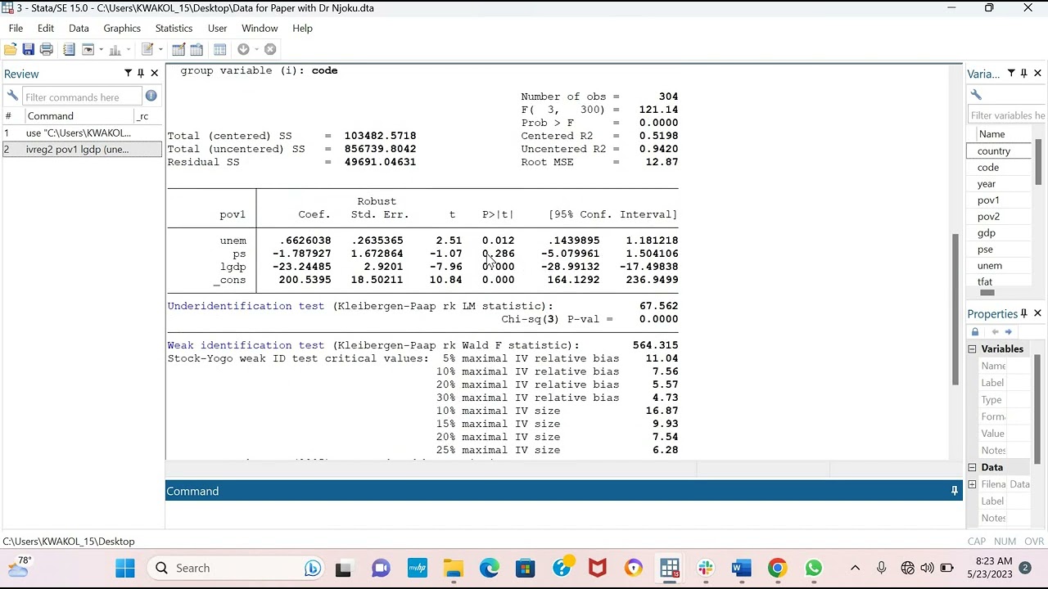Select the 'ivreg2 pov1 lgdp' command row
The width and height of the screenshot is (1048, 589).
coord(82,149)
